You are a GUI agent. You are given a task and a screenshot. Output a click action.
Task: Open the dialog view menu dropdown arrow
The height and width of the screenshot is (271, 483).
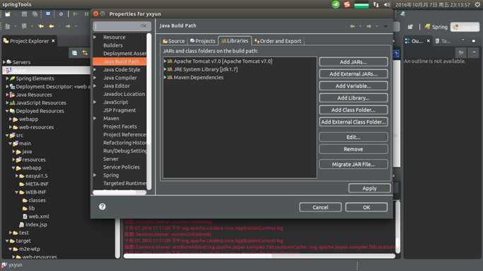[385, 26]
